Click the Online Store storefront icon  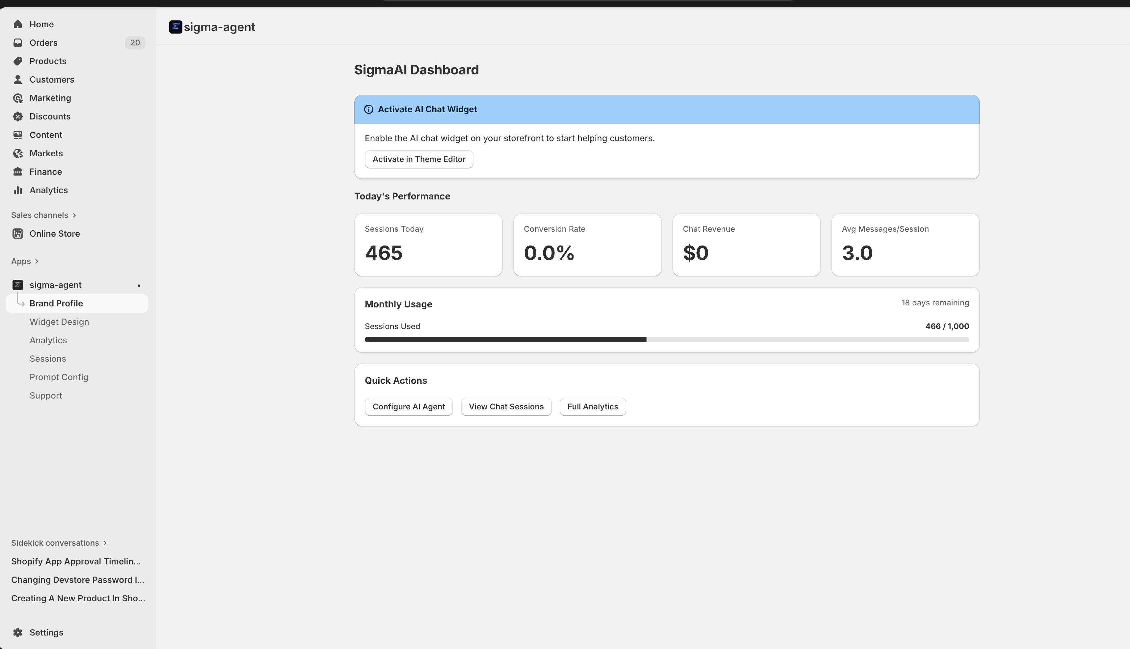tap(18, 234)
